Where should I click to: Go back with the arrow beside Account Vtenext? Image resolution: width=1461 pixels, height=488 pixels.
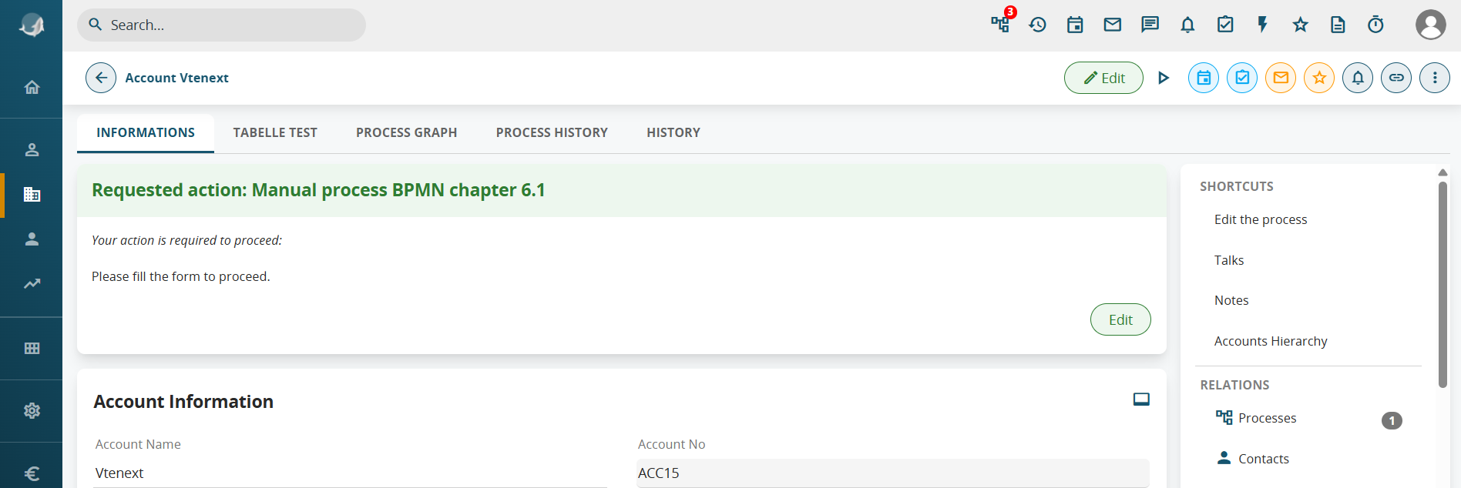[101, 78]
